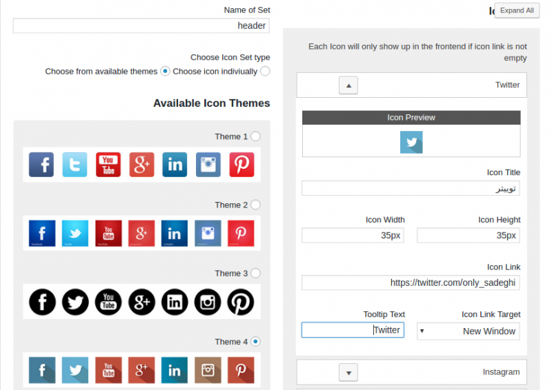The height and width of the screenshot is (390, 552).
Task: Select Theme 4 radio button
Action: tap(256, 341)
